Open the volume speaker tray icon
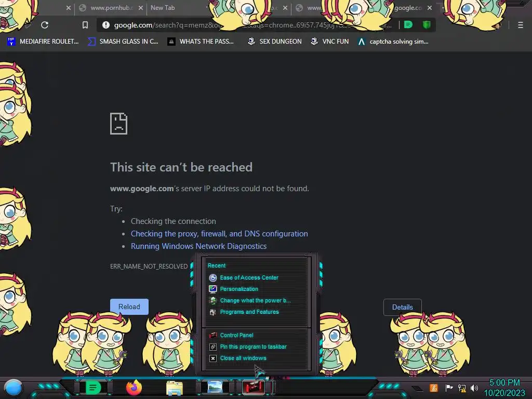 point(474,388)
